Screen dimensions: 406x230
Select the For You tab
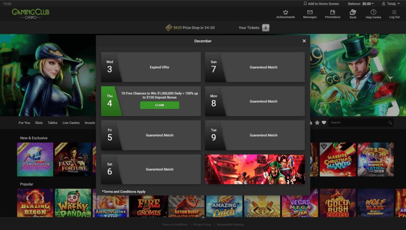pyautogui.click(x=24, y=123)
